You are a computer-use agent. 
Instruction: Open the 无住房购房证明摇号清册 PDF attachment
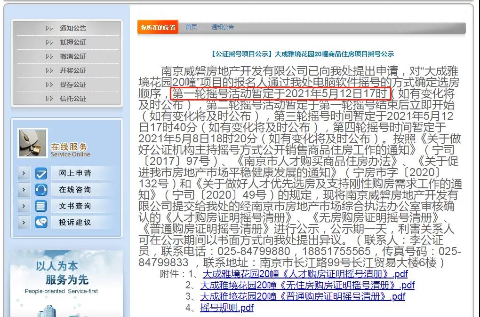(x=307, y=285)
